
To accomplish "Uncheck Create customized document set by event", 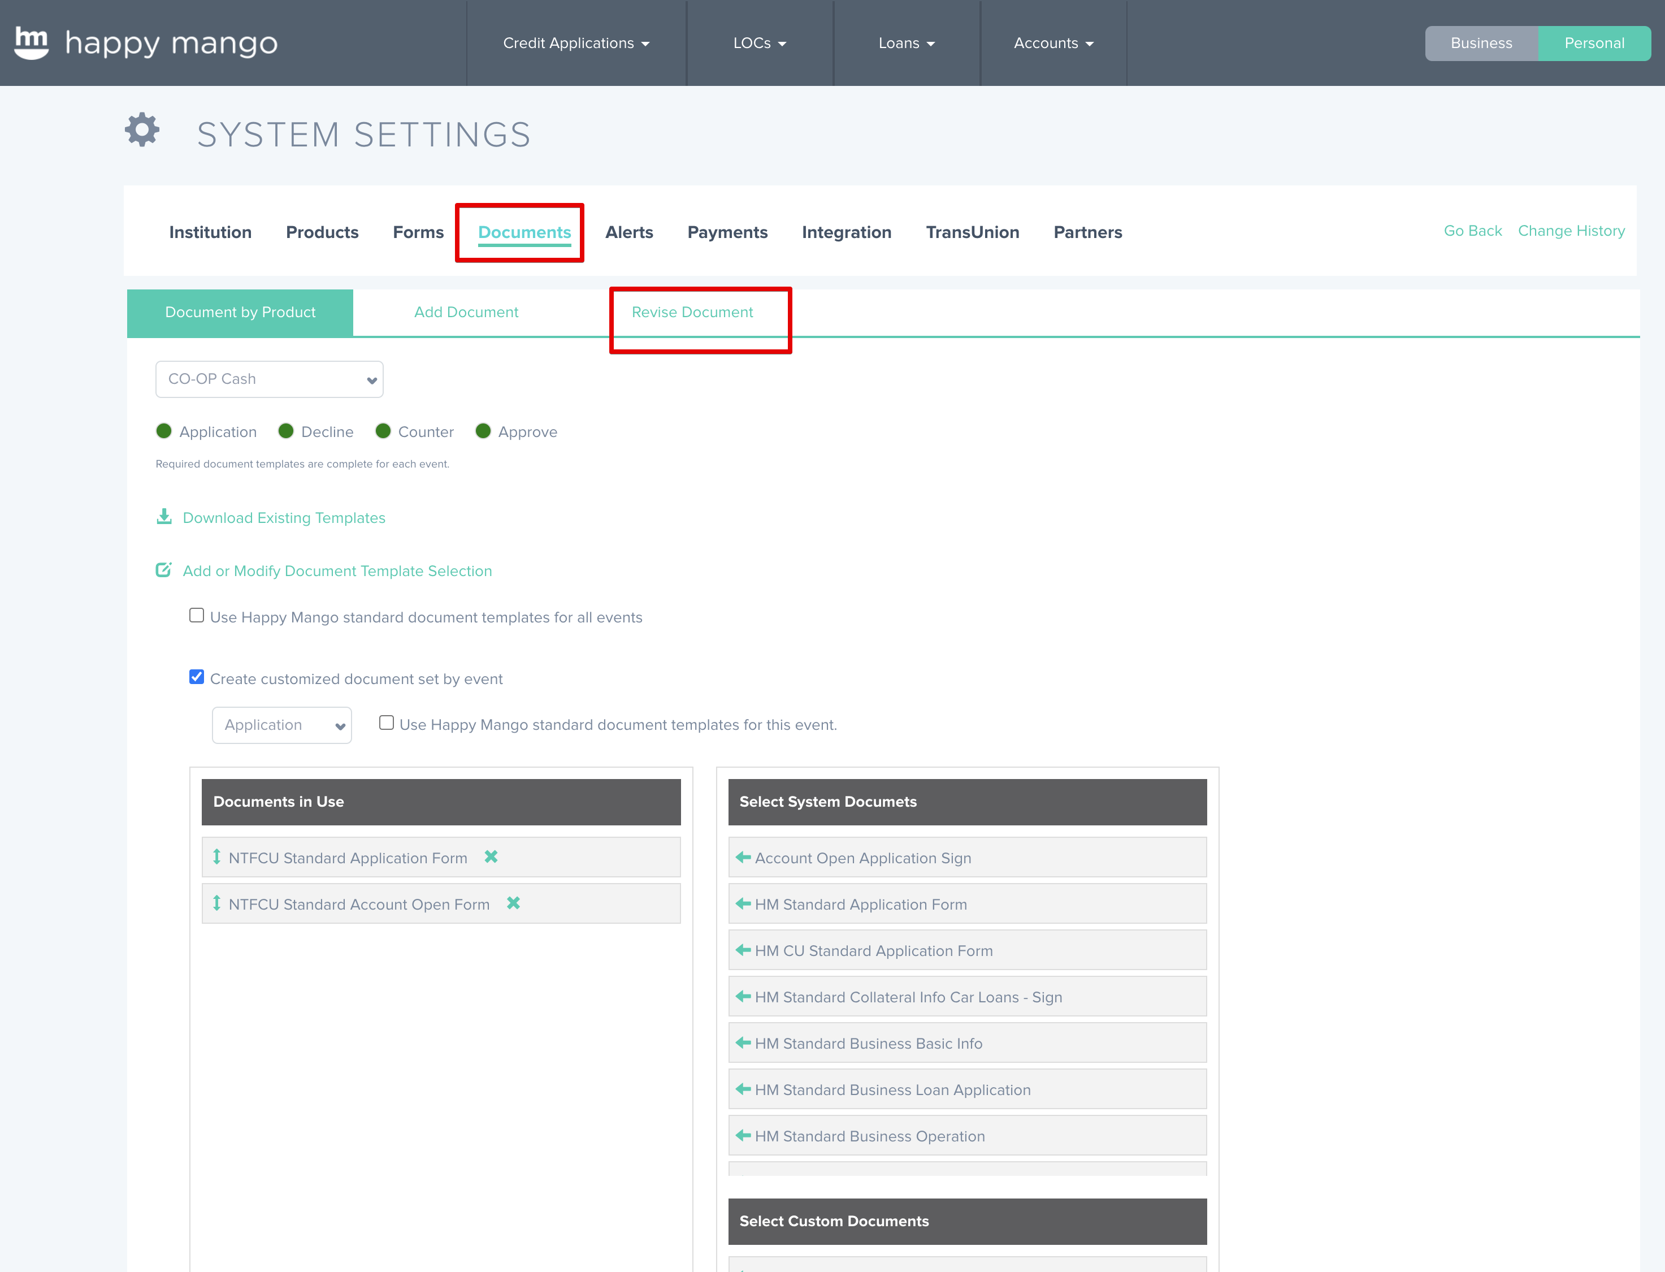I will click(x=197, y=678).
